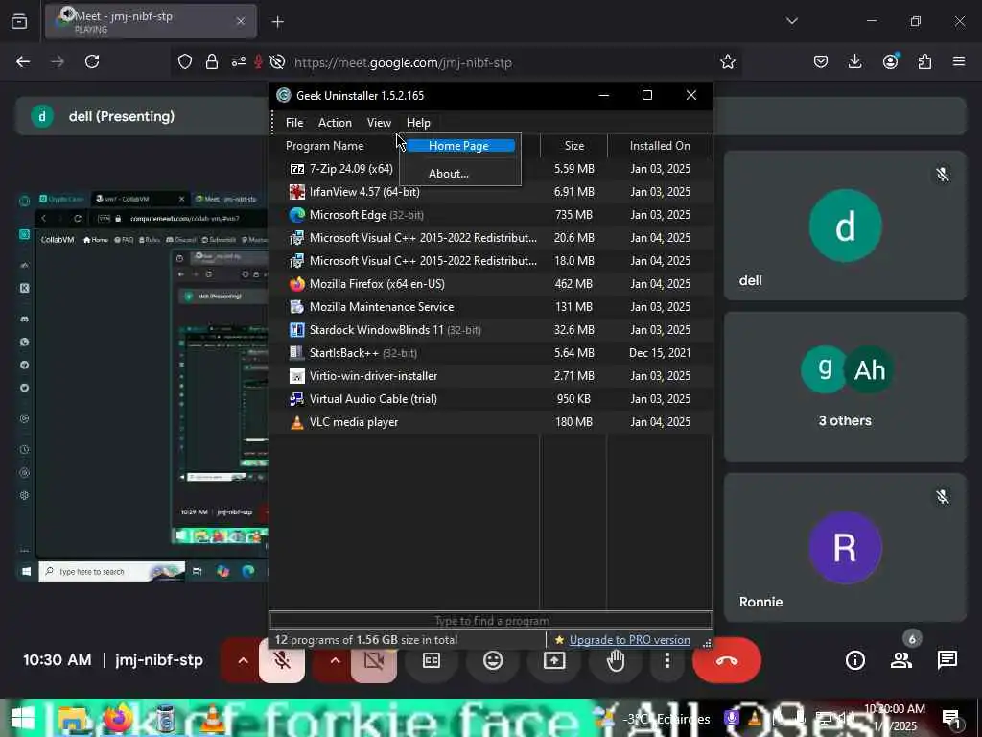
Task: Raise hand in the meeting
Action: tap(616, 660)
